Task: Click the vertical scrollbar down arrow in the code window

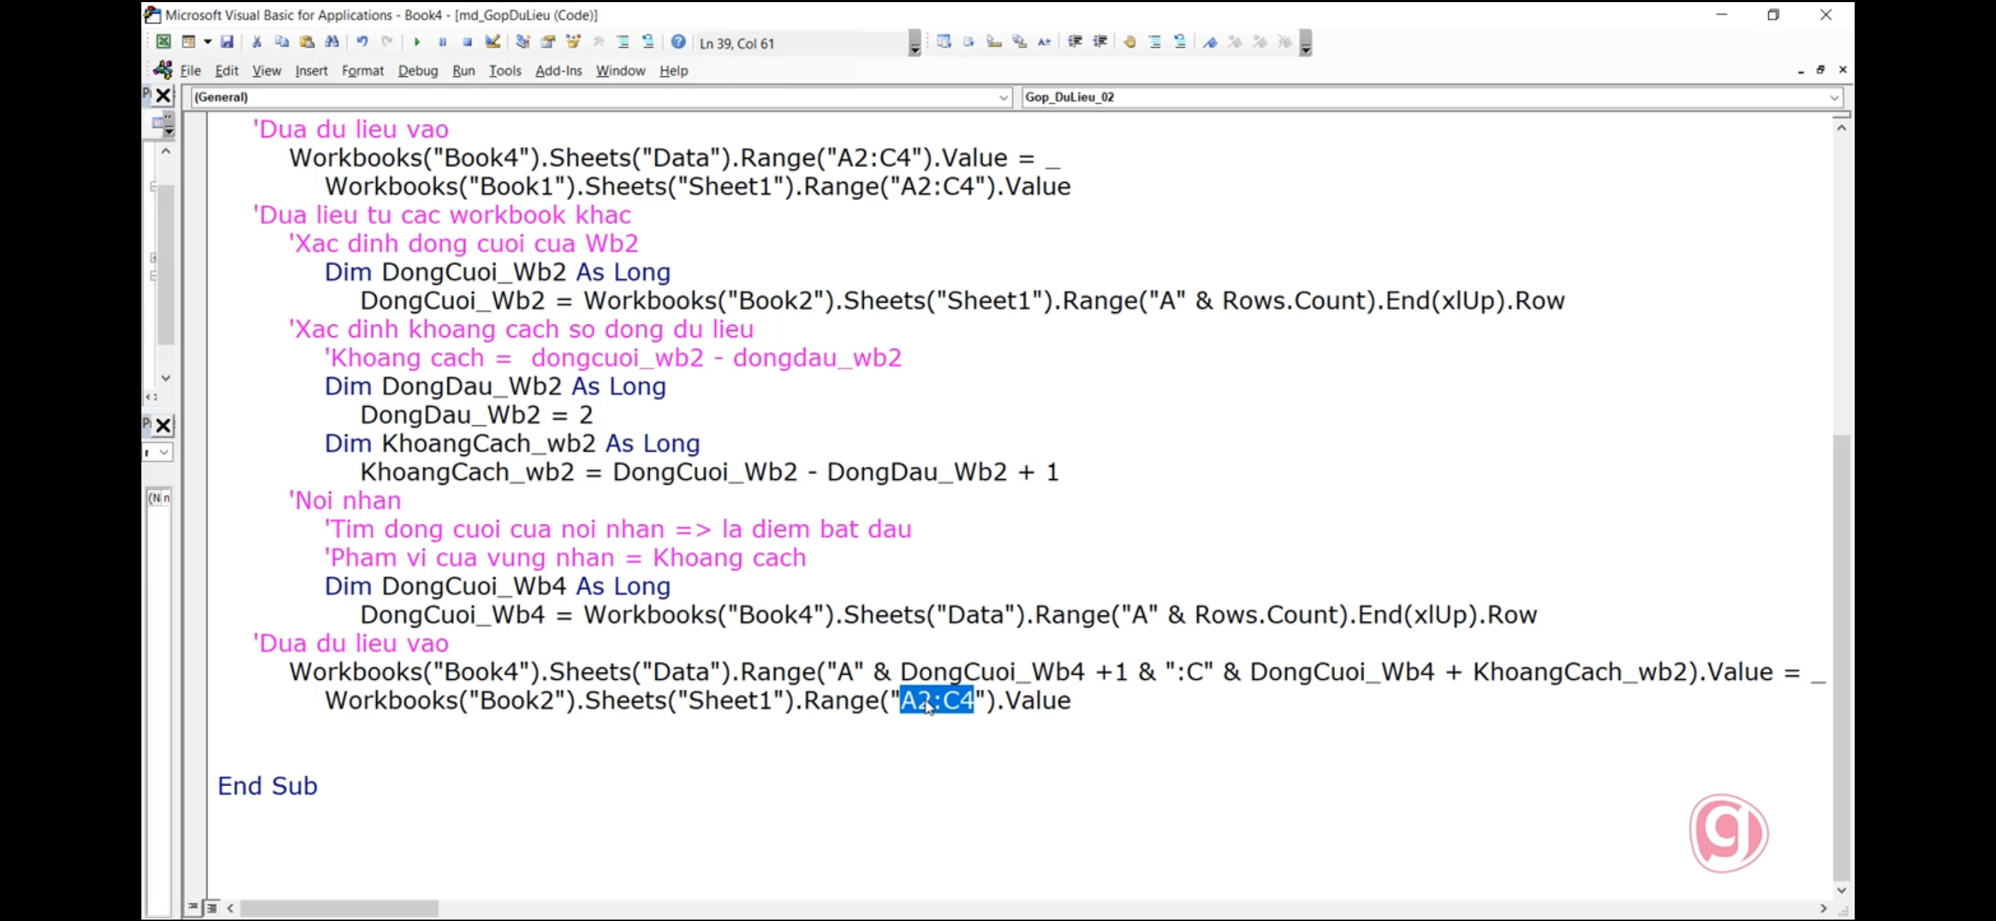Action: [1841, 891]
